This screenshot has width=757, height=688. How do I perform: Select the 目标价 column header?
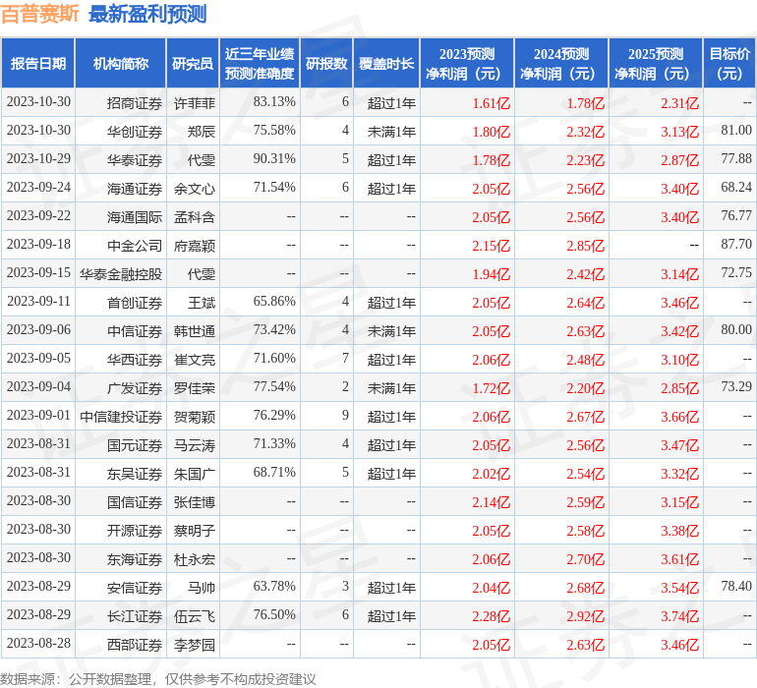(x=729, y=64)
